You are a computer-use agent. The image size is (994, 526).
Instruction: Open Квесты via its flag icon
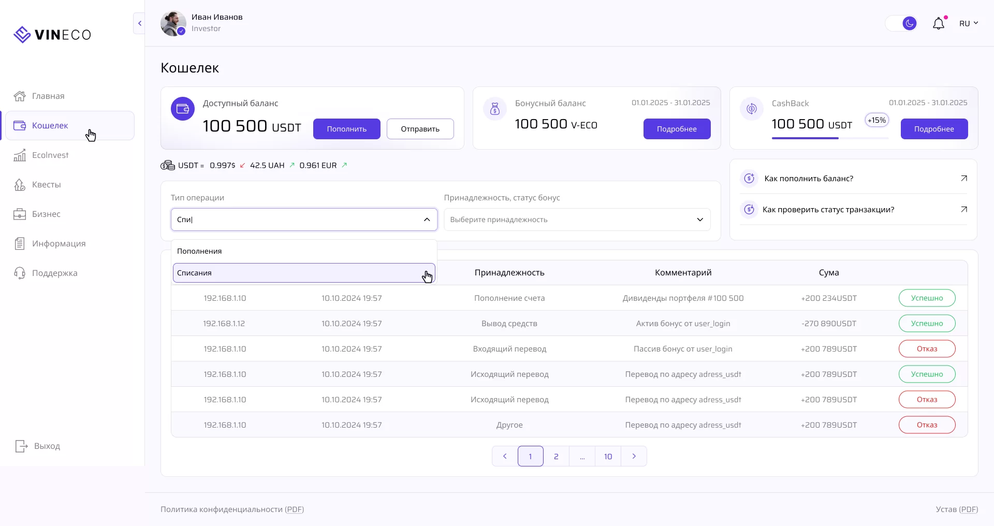tap(20, 184)
